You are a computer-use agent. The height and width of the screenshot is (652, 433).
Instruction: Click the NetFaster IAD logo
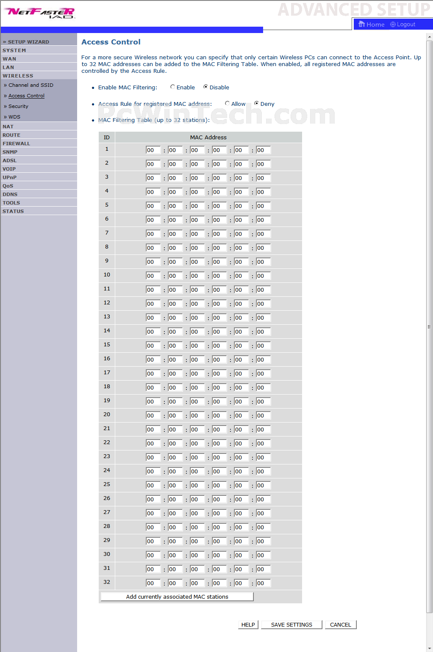[40, 13]
